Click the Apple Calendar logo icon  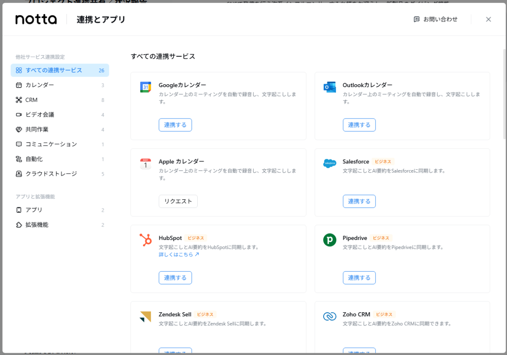pyautogui.click(x=145, y=164)
